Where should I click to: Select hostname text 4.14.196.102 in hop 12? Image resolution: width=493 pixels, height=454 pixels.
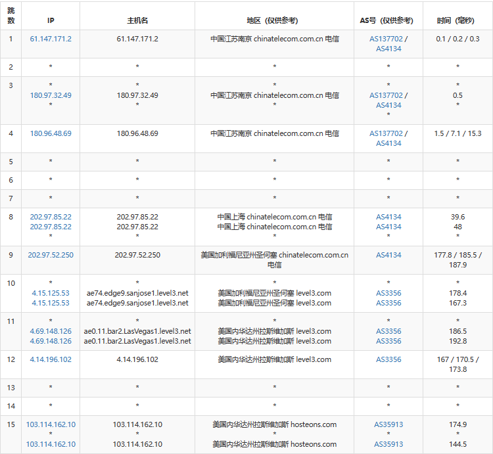point(137,359)
